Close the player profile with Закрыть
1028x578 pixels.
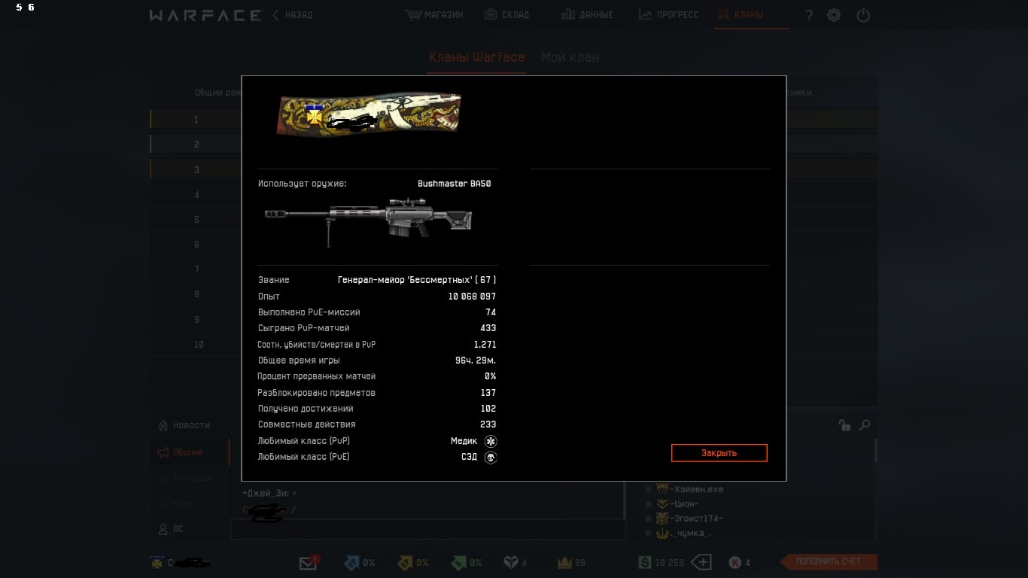[x=719, y=453]
